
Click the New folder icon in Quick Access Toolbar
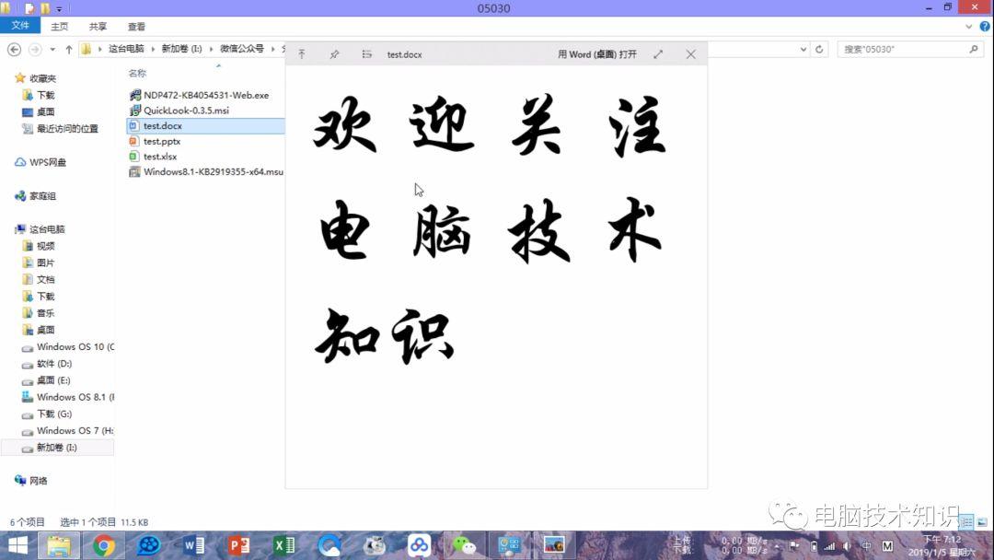pos(45,8)
